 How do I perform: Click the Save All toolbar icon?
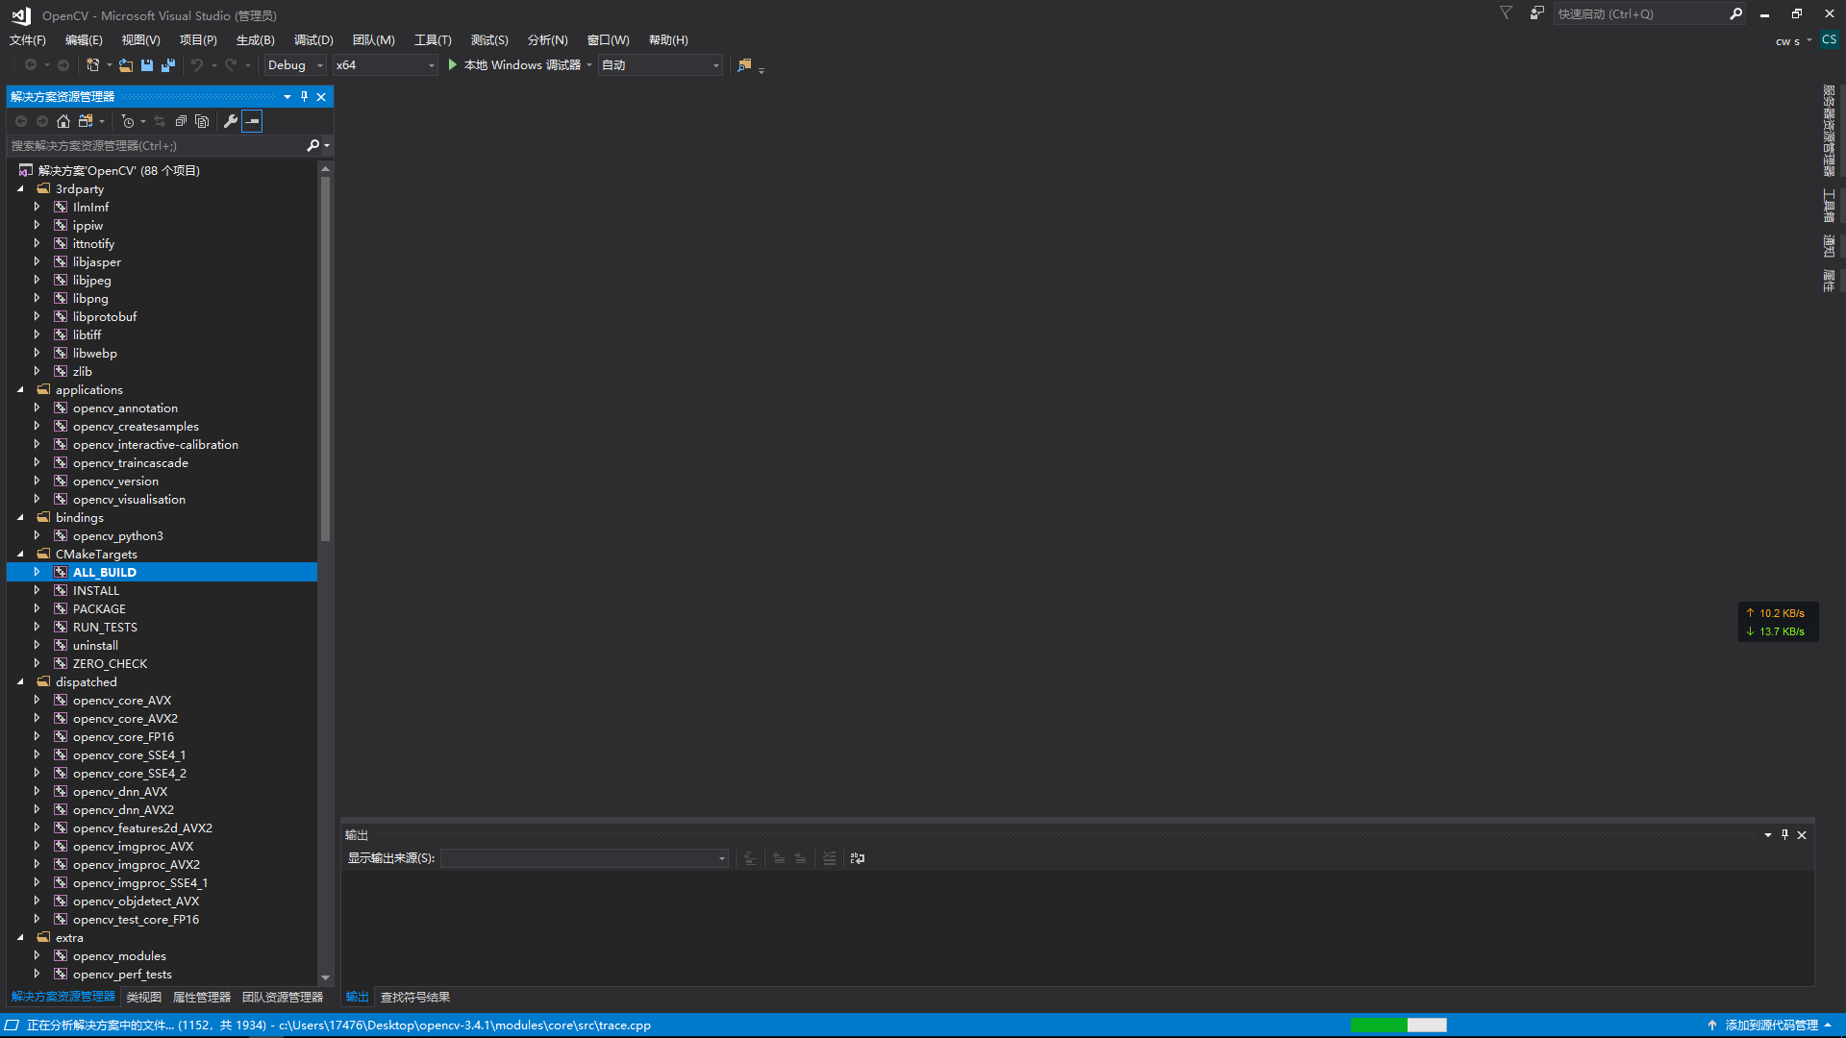(168, 65)
